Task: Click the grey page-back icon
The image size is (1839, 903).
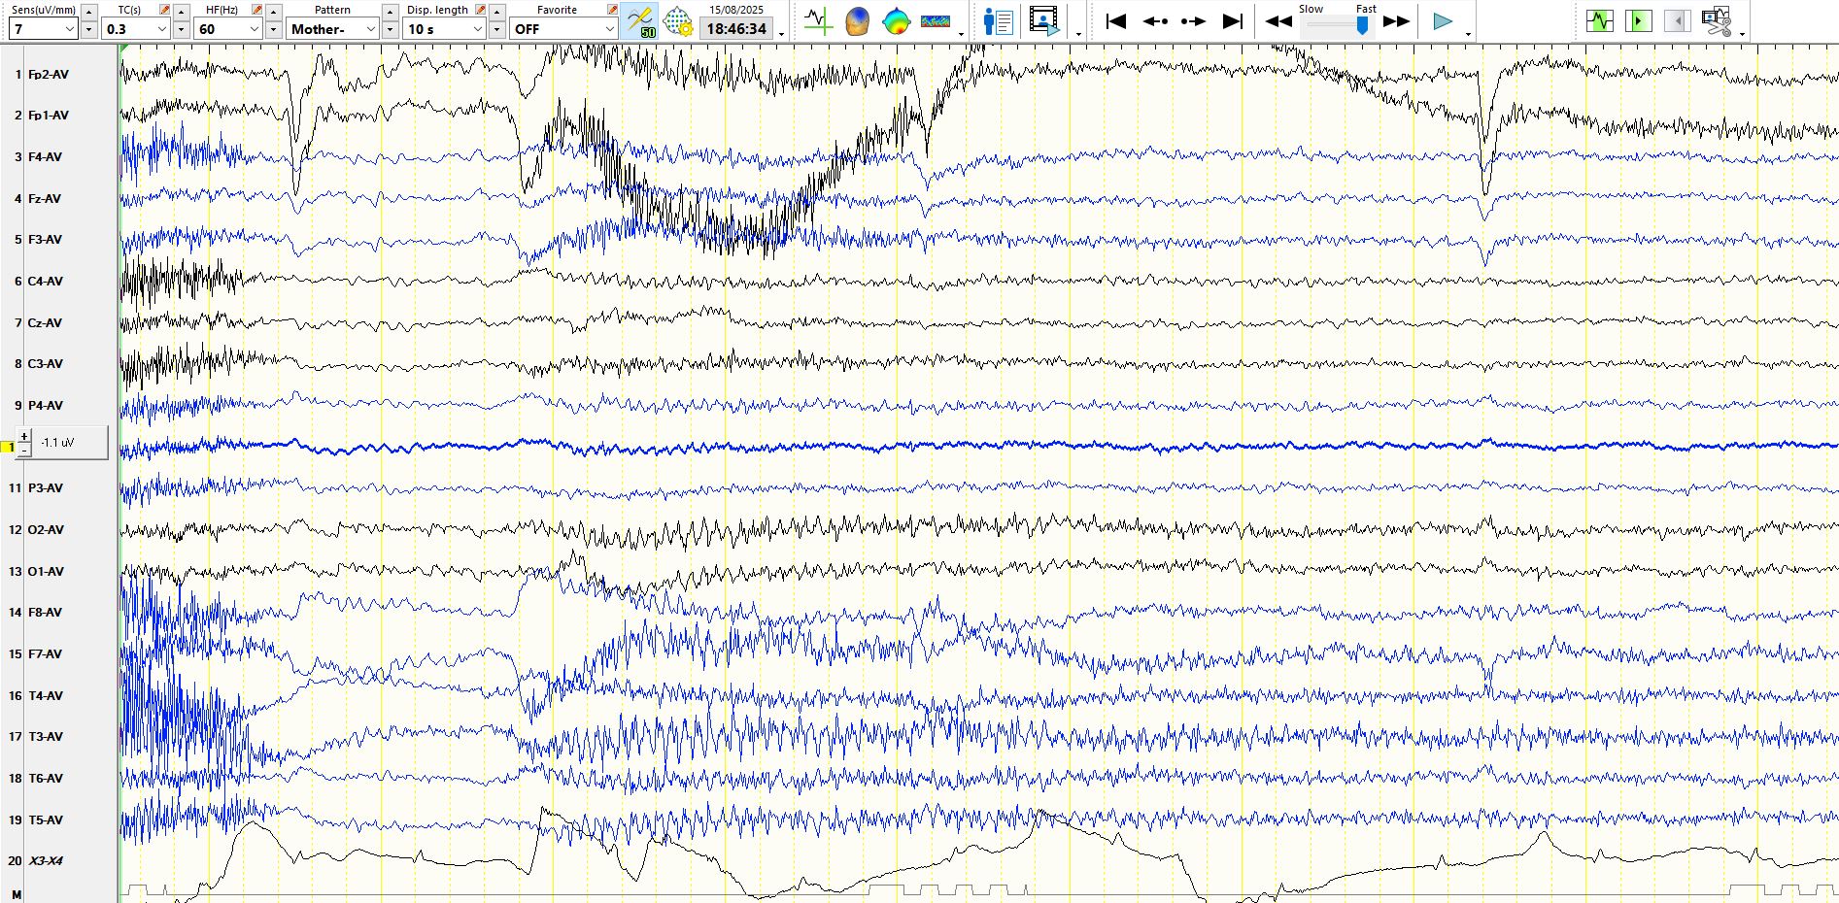Action: 1677,21
